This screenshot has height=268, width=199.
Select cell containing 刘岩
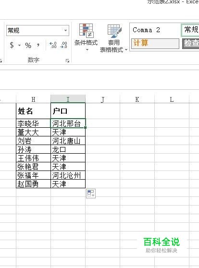pos(33,141)
